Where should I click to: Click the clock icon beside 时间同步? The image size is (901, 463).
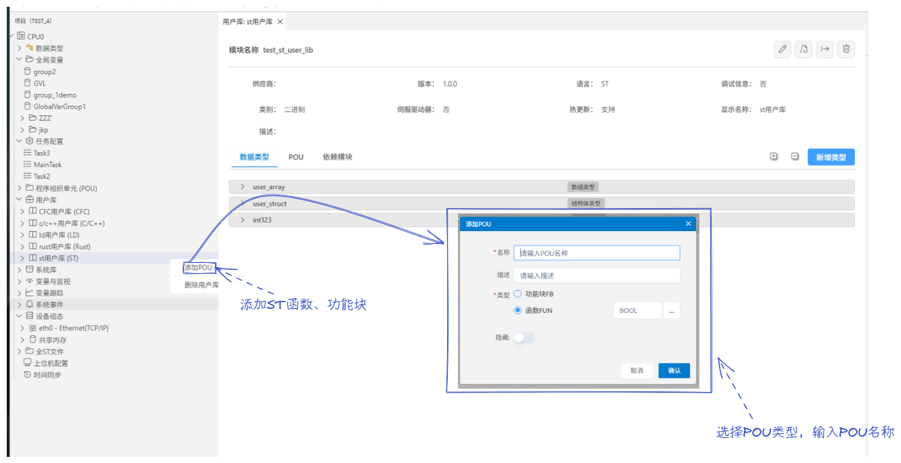click(x=27, y=374)
